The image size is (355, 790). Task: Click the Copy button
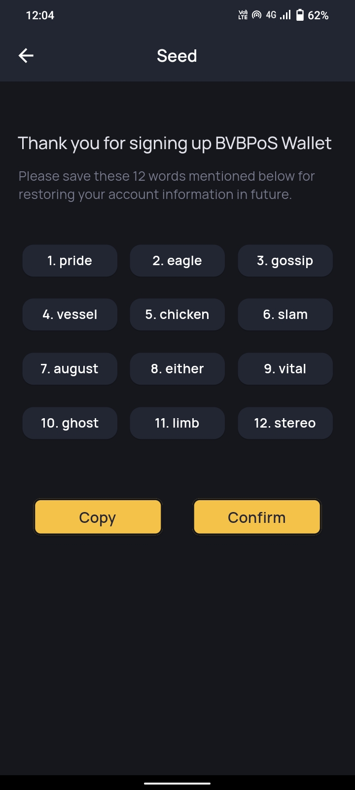98,517
